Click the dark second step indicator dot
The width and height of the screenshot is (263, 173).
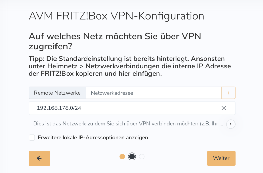(132, 156)
